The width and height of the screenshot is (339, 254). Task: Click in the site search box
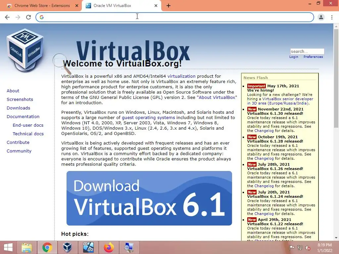click(x=307, y=51)
